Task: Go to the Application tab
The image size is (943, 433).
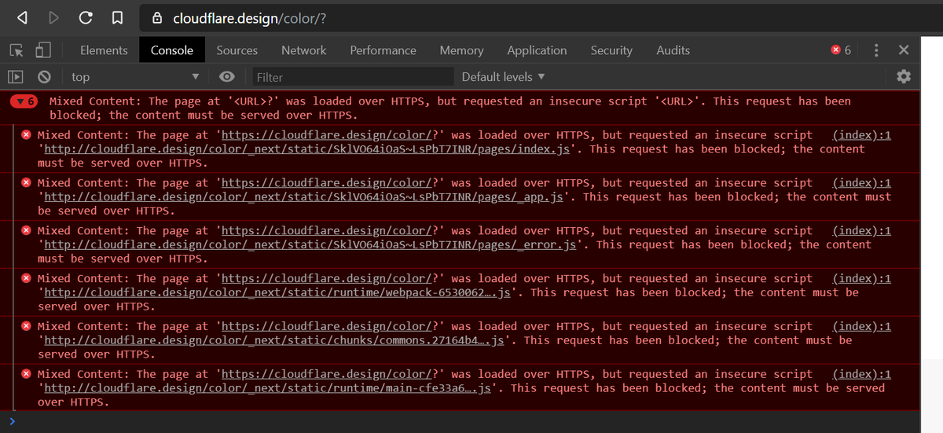Action: pos(537,50)
